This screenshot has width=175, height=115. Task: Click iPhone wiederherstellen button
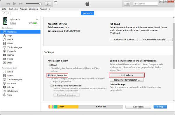click(x=155, y=40)
